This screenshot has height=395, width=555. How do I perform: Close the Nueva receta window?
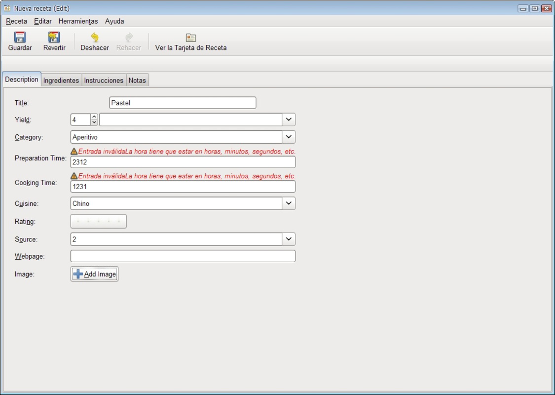pyautogui.click(x=547, y=8)
